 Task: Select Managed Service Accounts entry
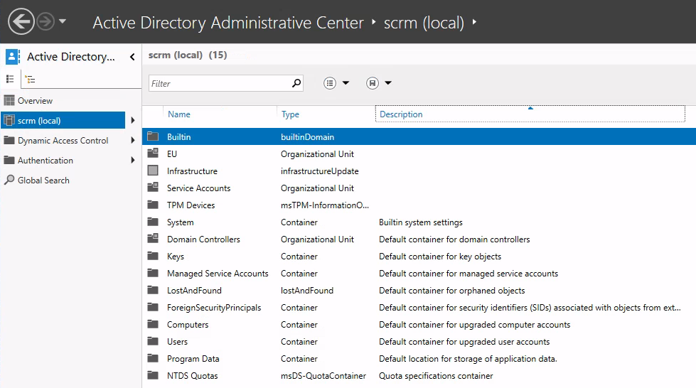coord(218,274)
